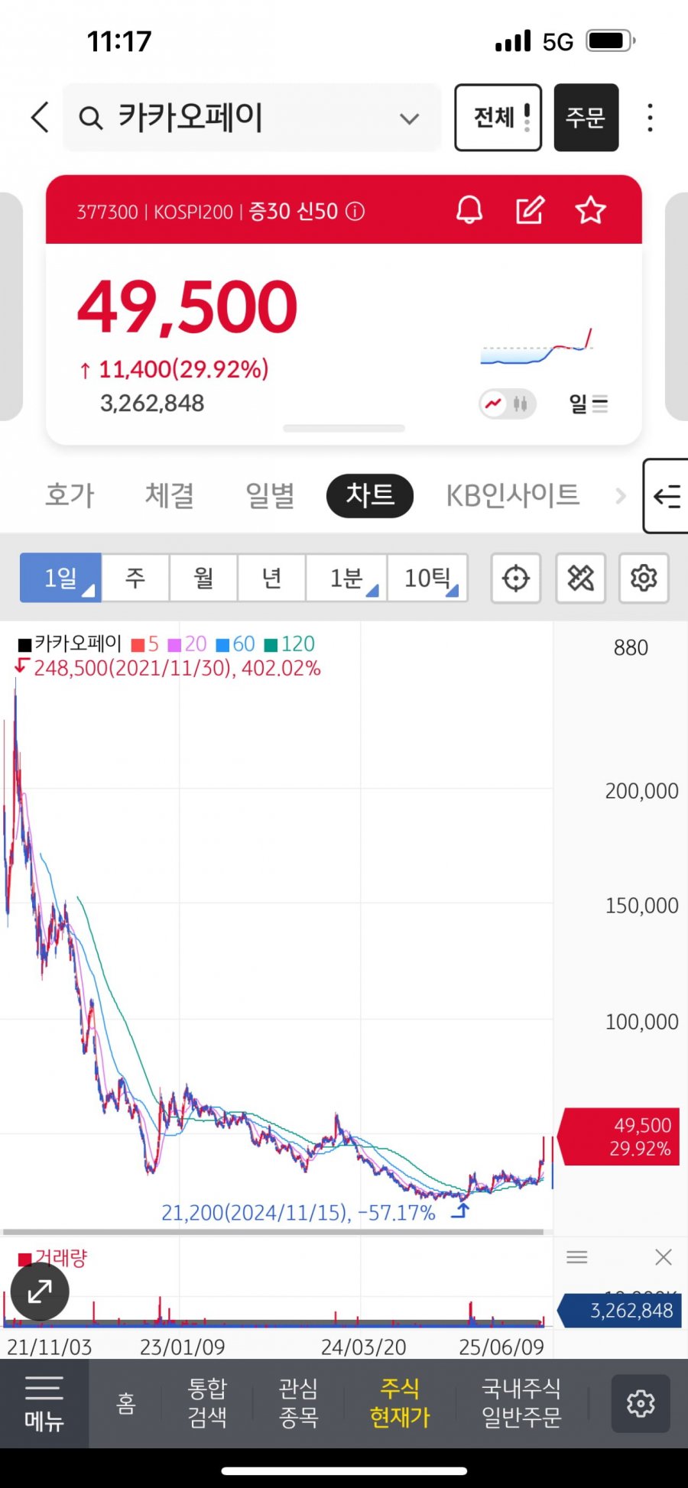Viewport: 688px width, 1488px height.
Task: Switch to the 일별 tab
Action: (x=270, y=495)
